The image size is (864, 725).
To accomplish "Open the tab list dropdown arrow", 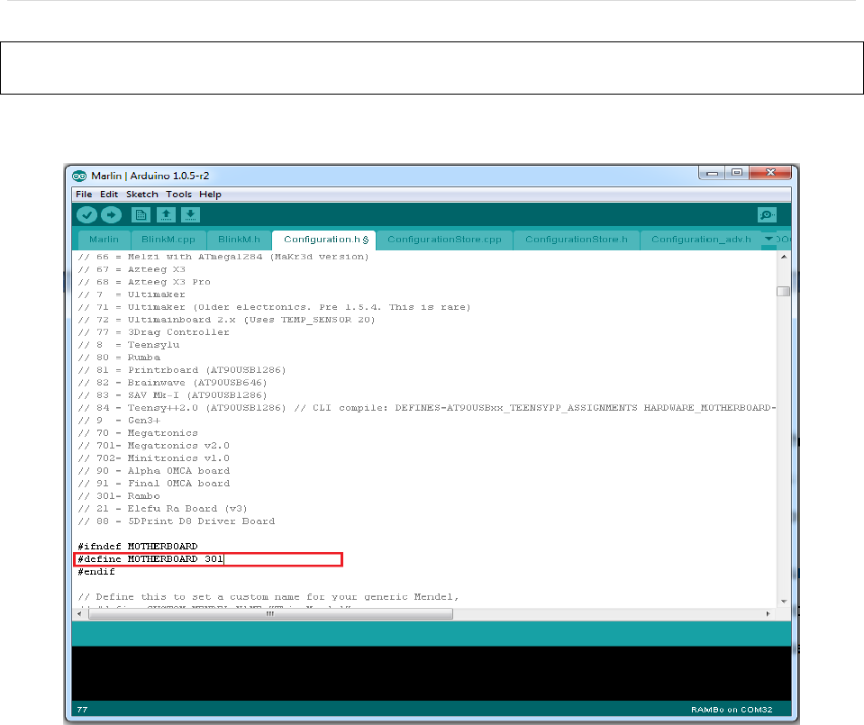I will click(769, 239).
